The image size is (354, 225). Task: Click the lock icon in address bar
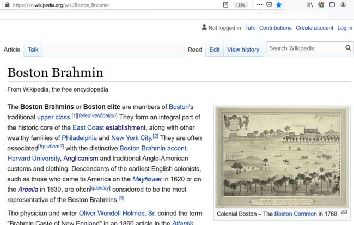coord(8,5)
